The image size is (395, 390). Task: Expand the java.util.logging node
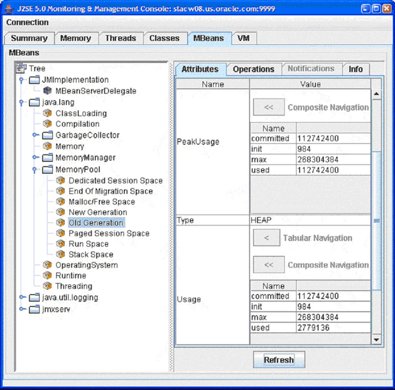pos(21,298)
